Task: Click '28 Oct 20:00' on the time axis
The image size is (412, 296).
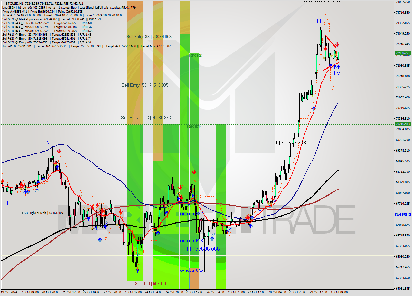Action: point(298,292)
